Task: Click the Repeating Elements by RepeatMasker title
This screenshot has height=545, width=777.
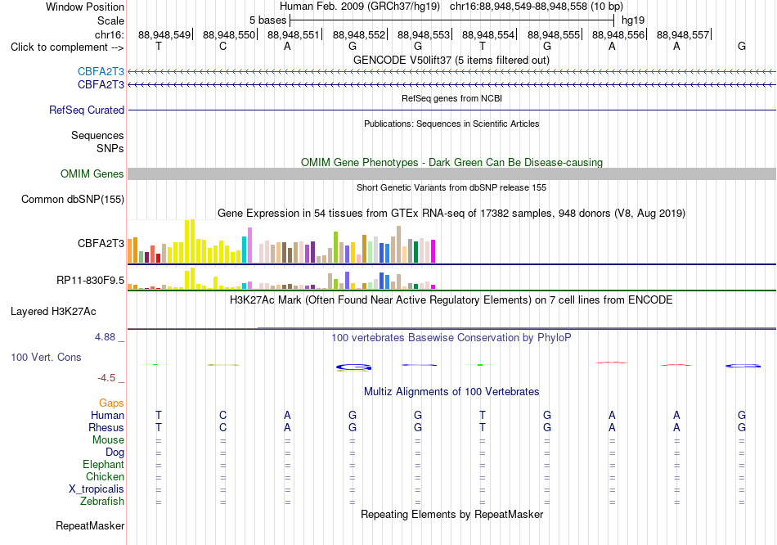Action: [x=451, y=514]
